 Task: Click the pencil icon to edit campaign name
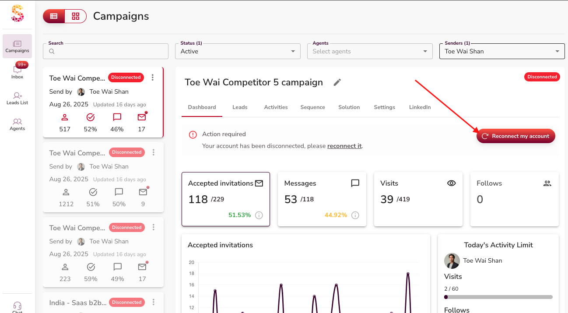pyautogui.click(x=337, y=82)
